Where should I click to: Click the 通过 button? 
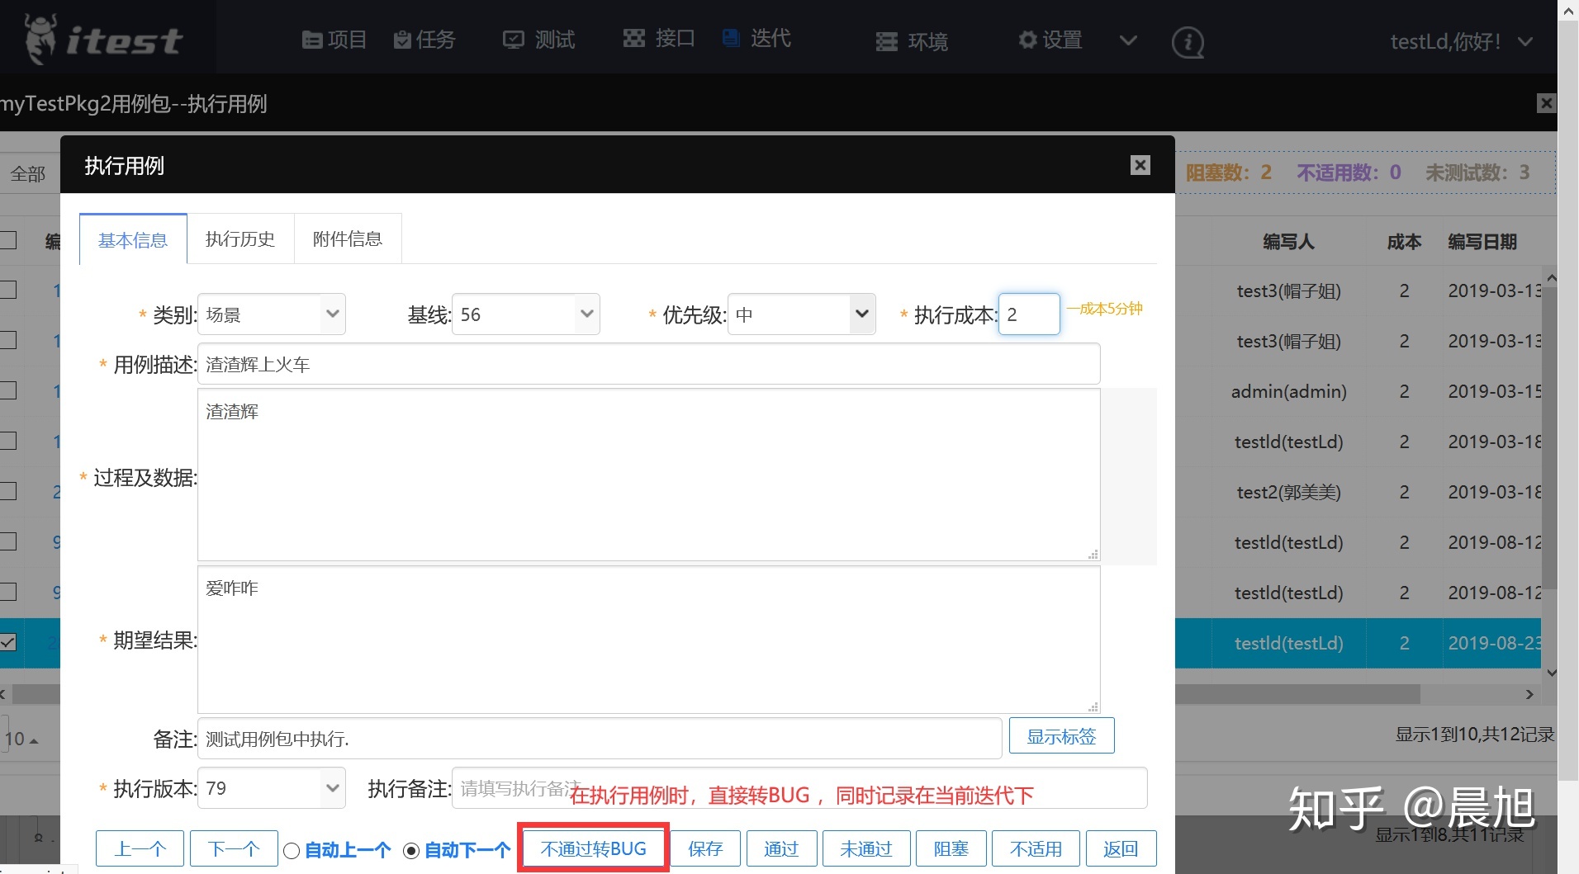(781, 848)
